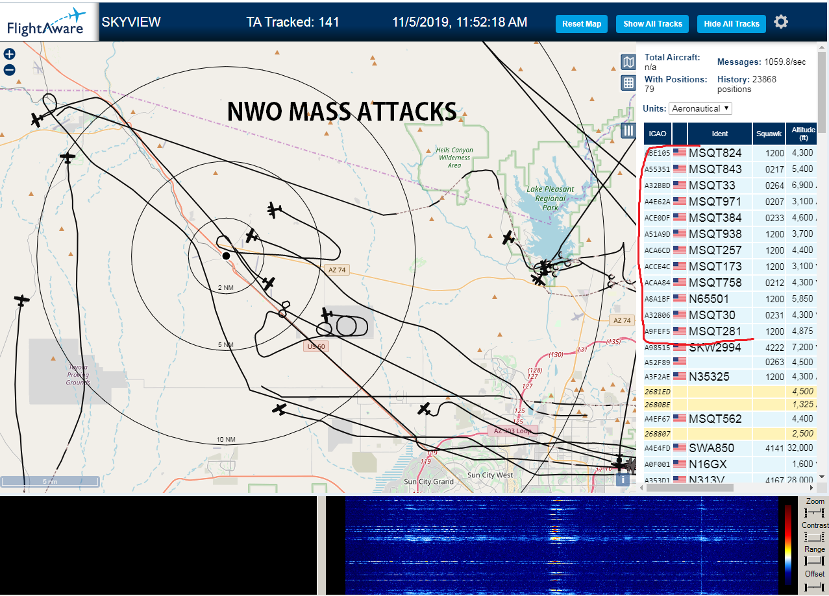
Task: Click the US flag in the MSQT33 row
Action: click(680, 185)
